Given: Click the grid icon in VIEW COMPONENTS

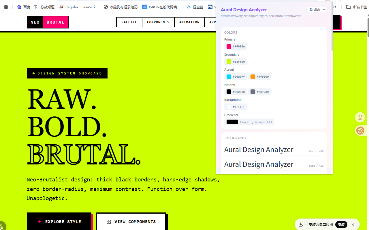Looking at the screenshot, I should (109, 222).
